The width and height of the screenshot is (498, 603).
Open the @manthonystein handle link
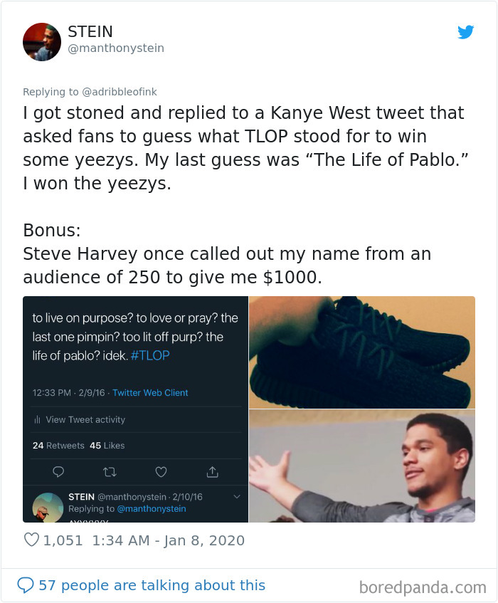[116, 48]
